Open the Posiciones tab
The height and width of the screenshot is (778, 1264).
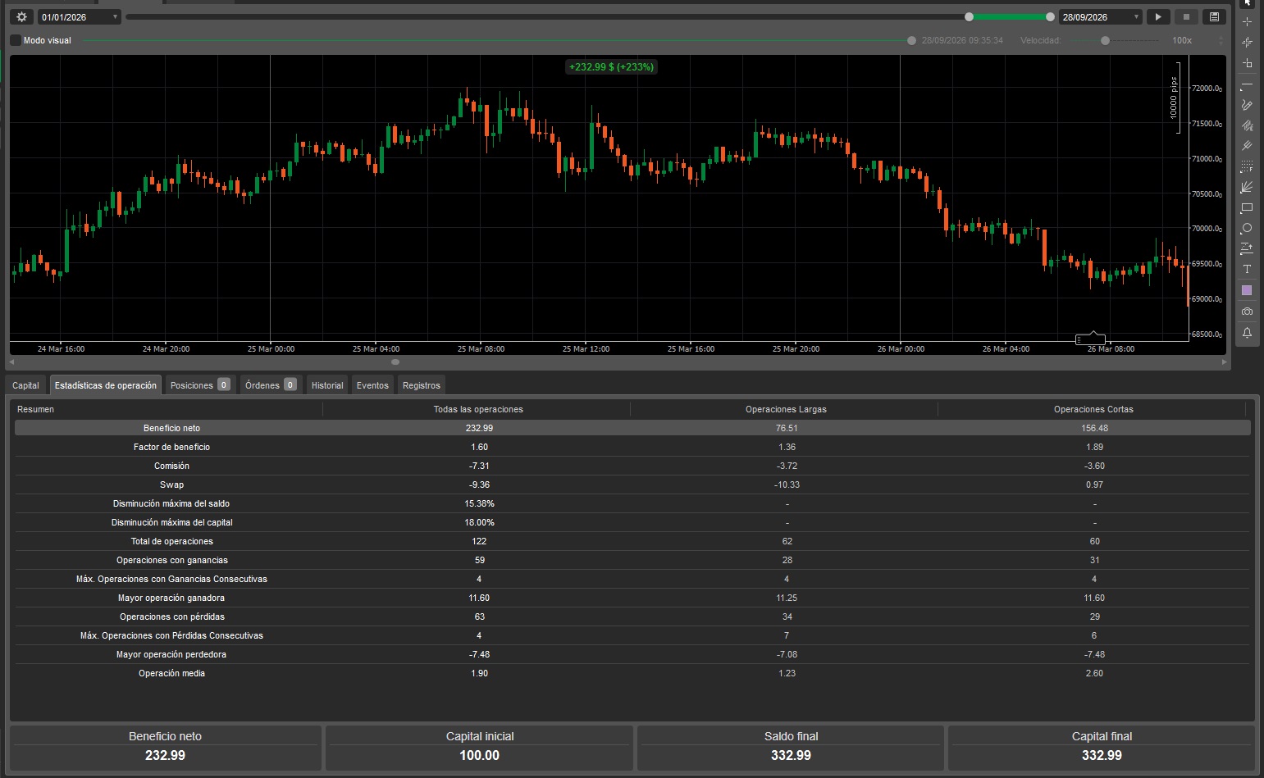coord(200,385)
